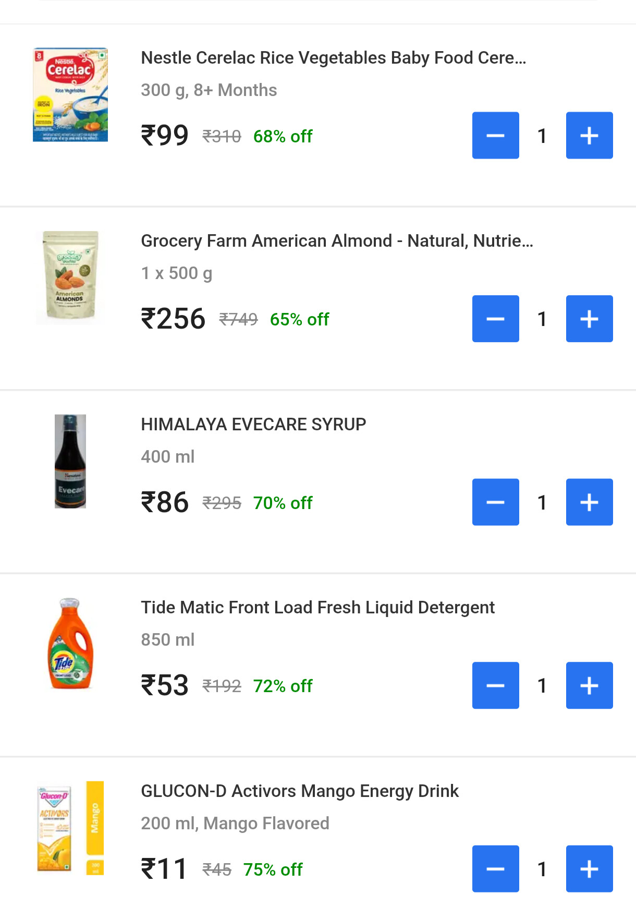Decrease Tide Matic Liquid Detergent quantity
636x920 pixels.
[x=495, y=685]
